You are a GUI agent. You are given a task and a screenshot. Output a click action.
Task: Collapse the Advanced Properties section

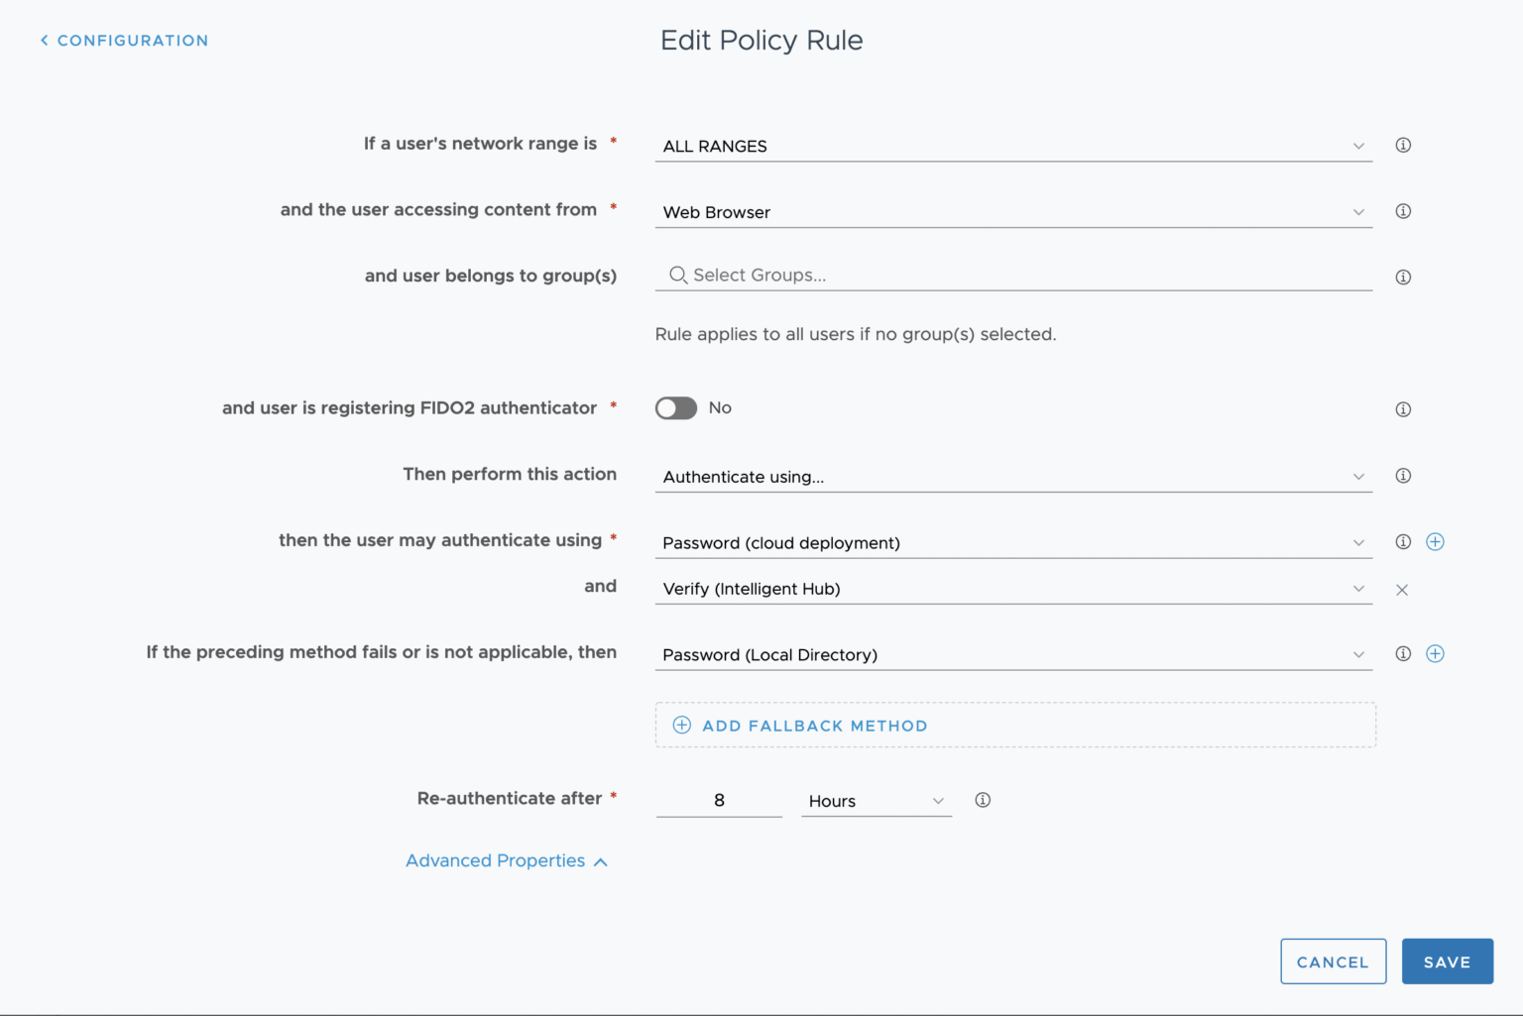pyautogui.click(x=507, y=860)
